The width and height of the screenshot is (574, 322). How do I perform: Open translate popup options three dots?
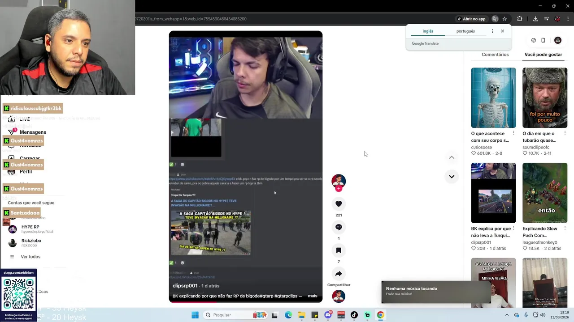click(492, 31)
